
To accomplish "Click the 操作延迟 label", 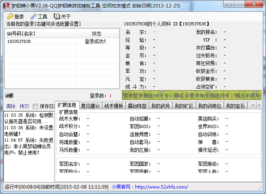I will pyautogui.click(x=208, y=150).
